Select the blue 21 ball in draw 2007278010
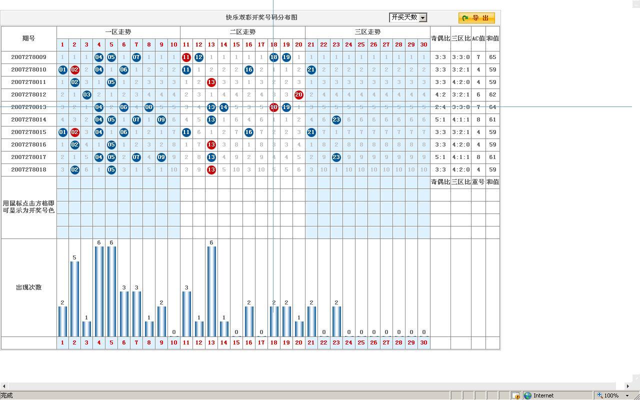 (311, 70)
